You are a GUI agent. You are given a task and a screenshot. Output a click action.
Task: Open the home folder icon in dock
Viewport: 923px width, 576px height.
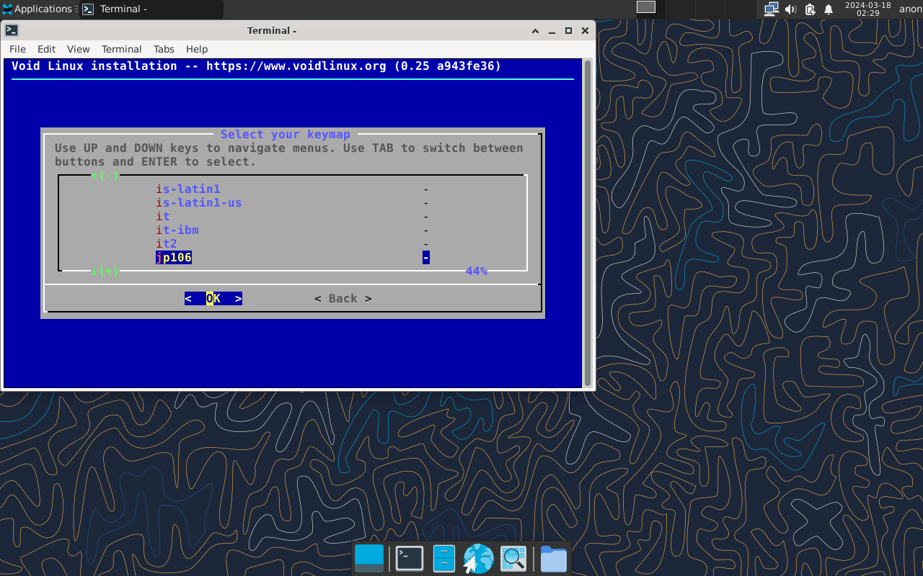554,559
